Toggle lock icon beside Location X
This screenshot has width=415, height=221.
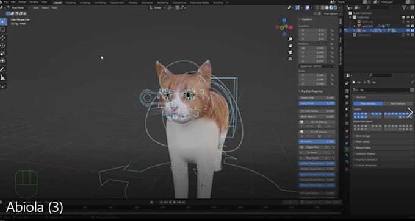tap(331, 30)
